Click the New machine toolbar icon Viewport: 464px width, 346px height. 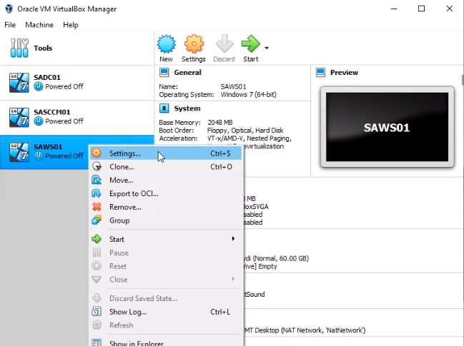click(166, 44)
